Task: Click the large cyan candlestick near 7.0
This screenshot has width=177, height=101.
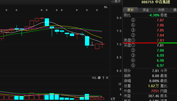Action: 87,41
